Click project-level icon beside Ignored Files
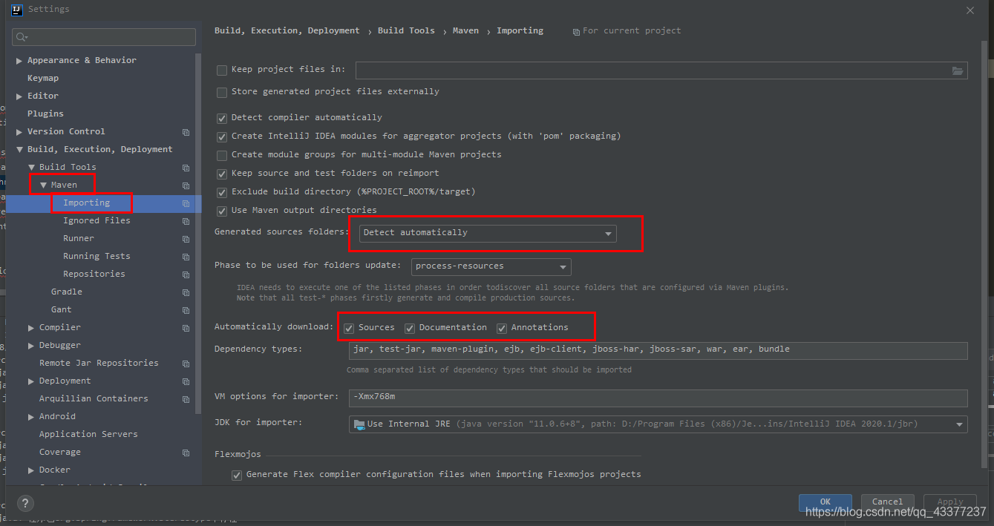This screenshot has height=526, width=994. [186, 221]
